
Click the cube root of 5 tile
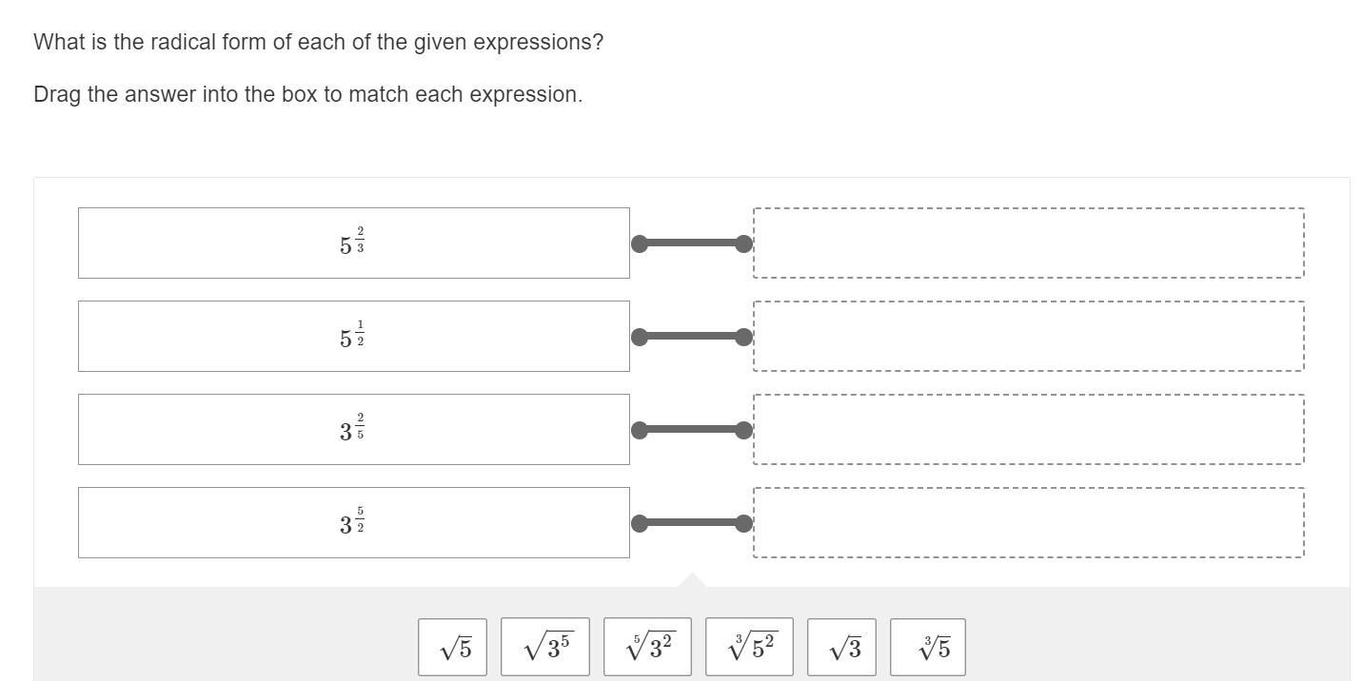[928, 648]
